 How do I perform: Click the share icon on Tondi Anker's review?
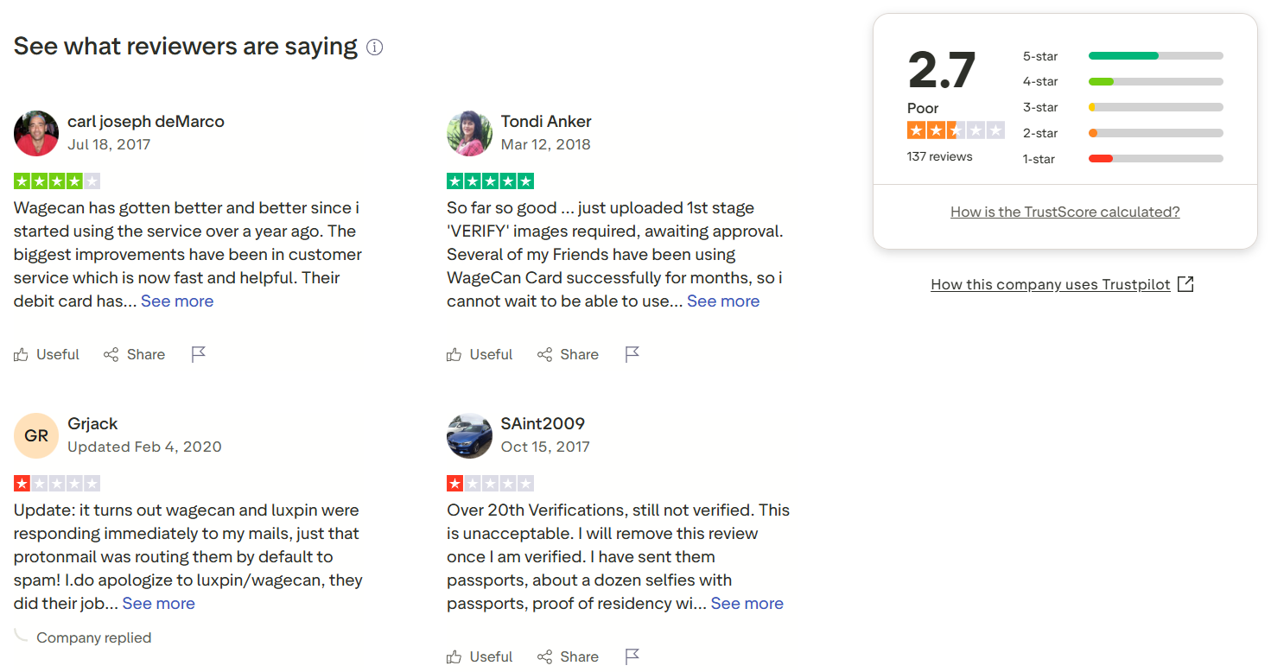(544, 354)
